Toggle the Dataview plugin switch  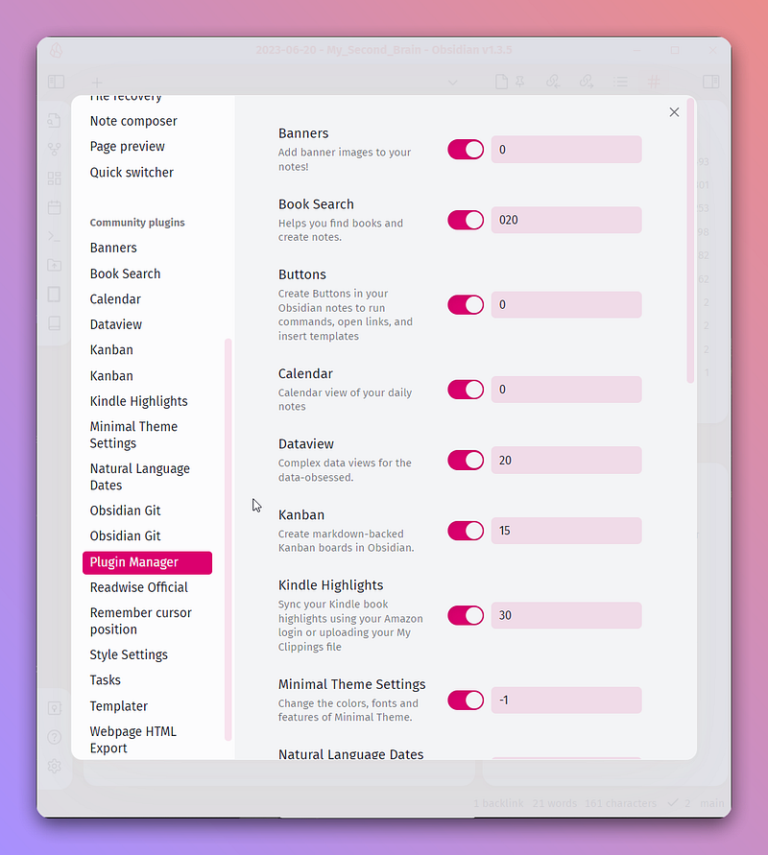pyautogui.click(x=466, y=461)
